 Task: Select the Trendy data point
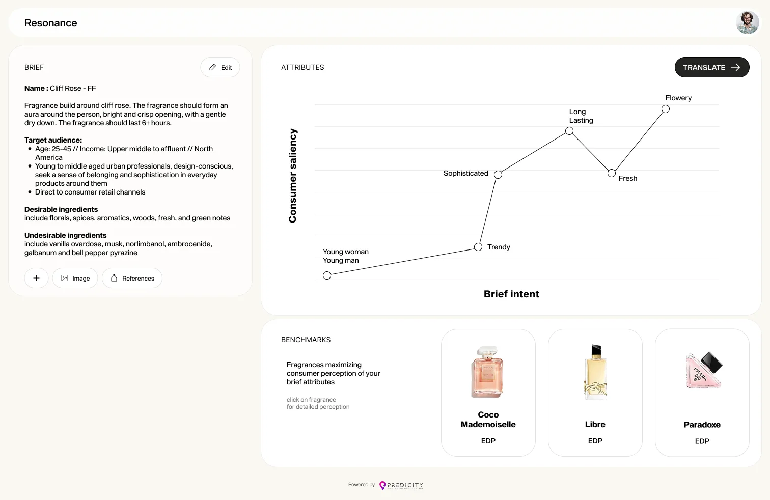478,247
